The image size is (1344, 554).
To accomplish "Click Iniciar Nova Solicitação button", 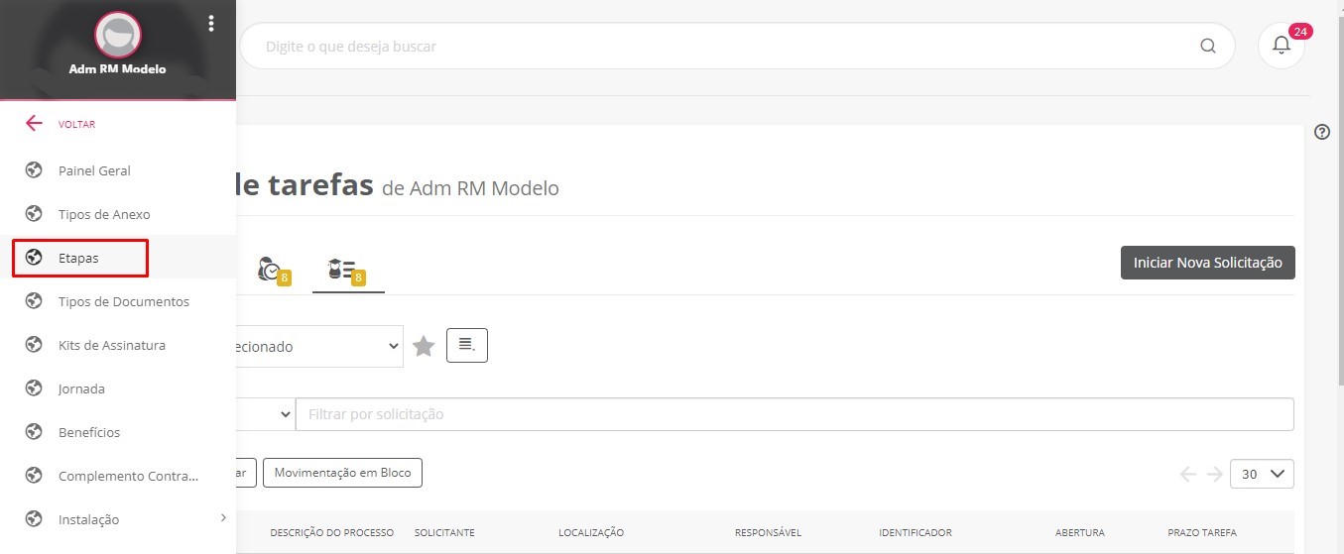I will tap(1207, 263).
